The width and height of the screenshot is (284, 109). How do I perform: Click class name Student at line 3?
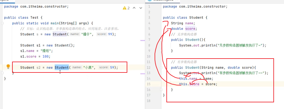196,18
